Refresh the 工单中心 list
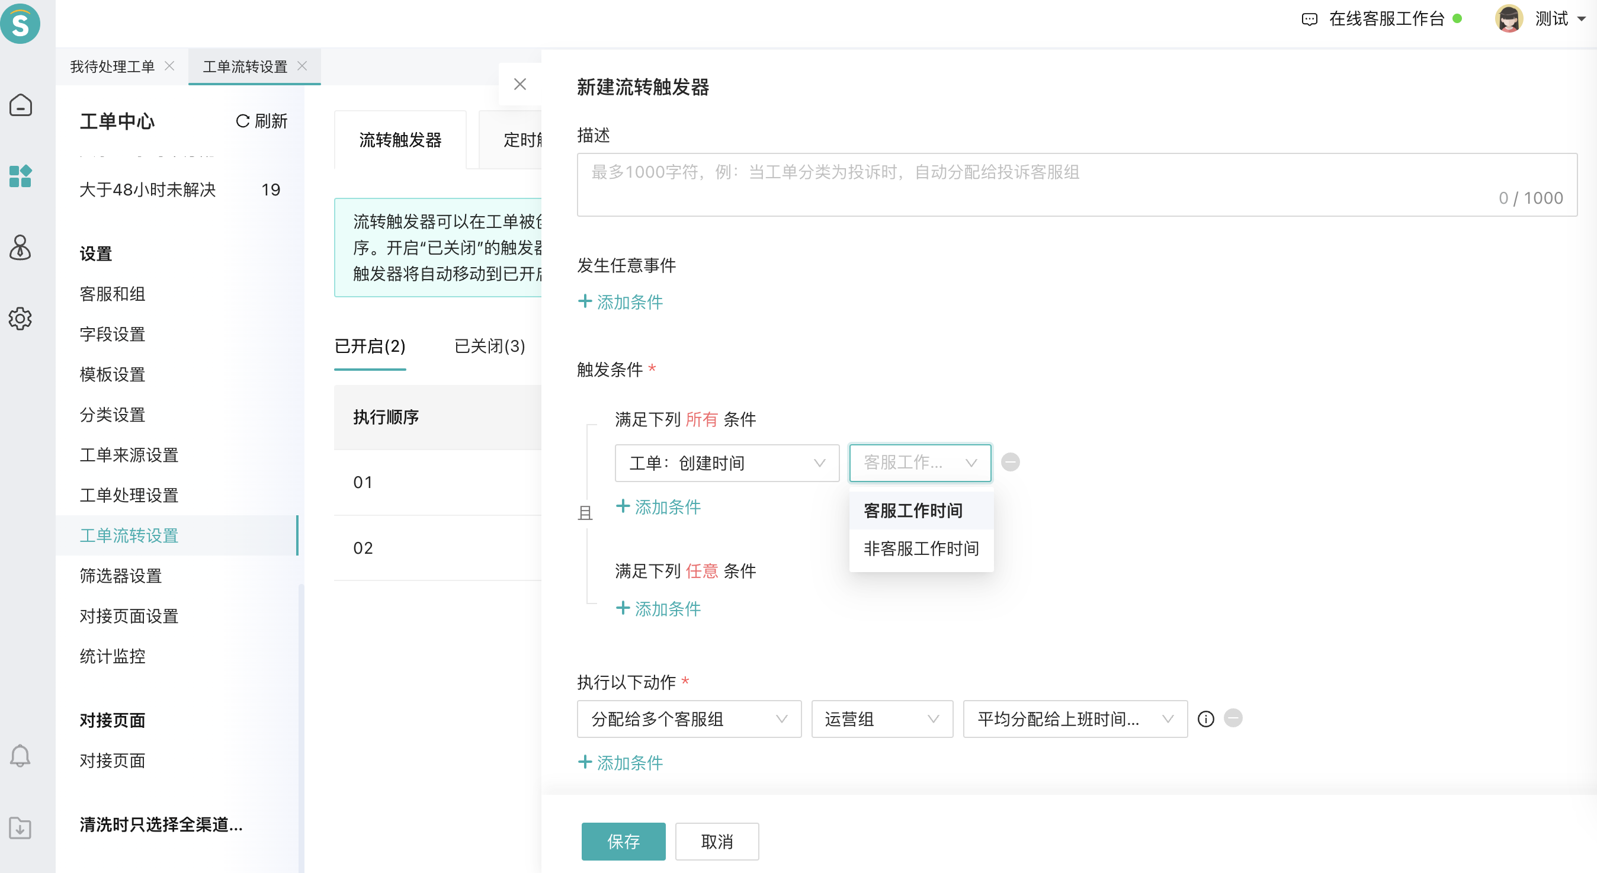This screenshot has height=873, width=1597. (262, 121)
